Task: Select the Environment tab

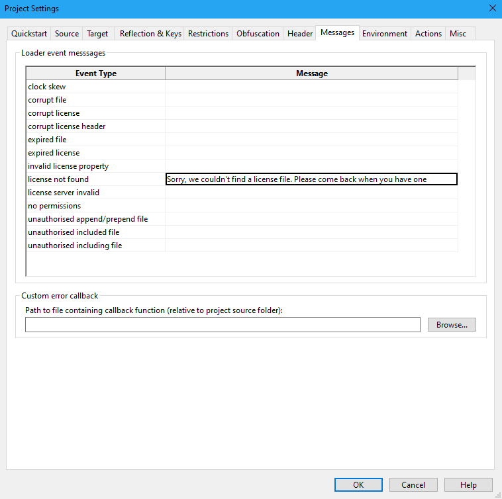Action: click(384, 34)
